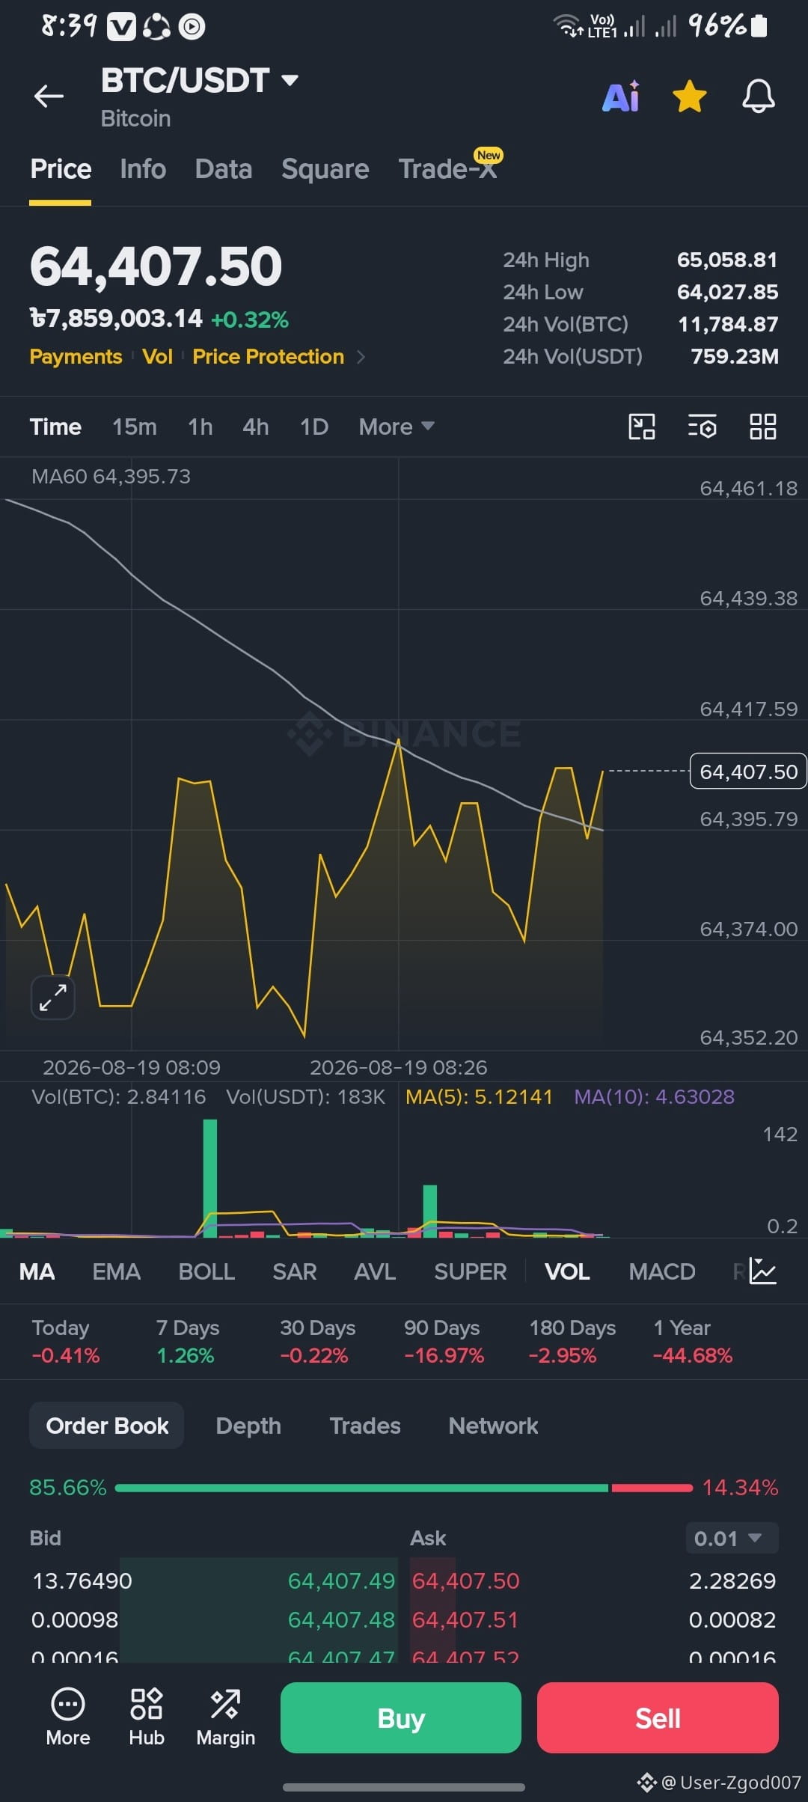The image size is (808, 1802).
Task: Open the Square tab
Action: (x=325, y=169)
